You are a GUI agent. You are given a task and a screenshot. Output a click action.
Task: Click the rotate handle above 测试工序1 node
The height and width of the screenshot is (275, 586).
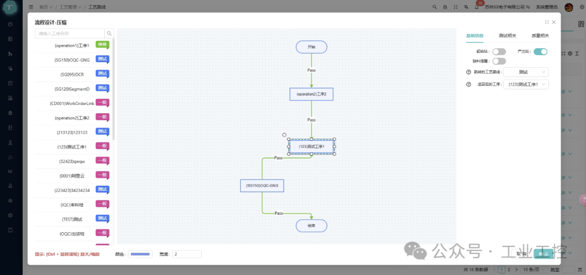click(x=284, y=135)
